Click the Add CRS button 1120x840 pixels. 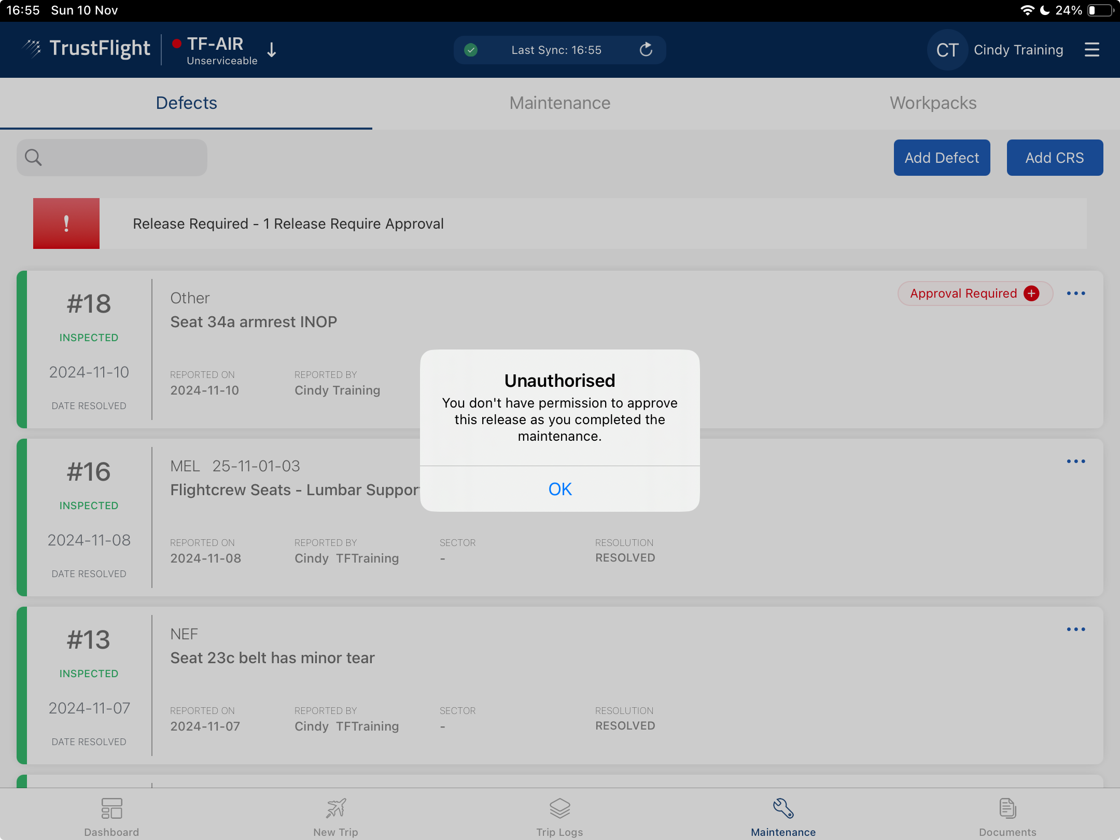click(1054, 158)
